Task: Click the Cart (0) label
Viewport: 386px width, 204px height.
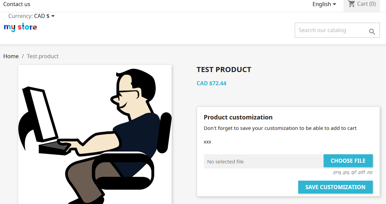Action: tap(366, 4)
